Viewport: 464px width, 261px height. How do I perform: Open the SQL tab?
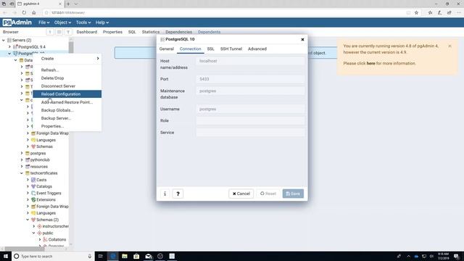(132, 32)
